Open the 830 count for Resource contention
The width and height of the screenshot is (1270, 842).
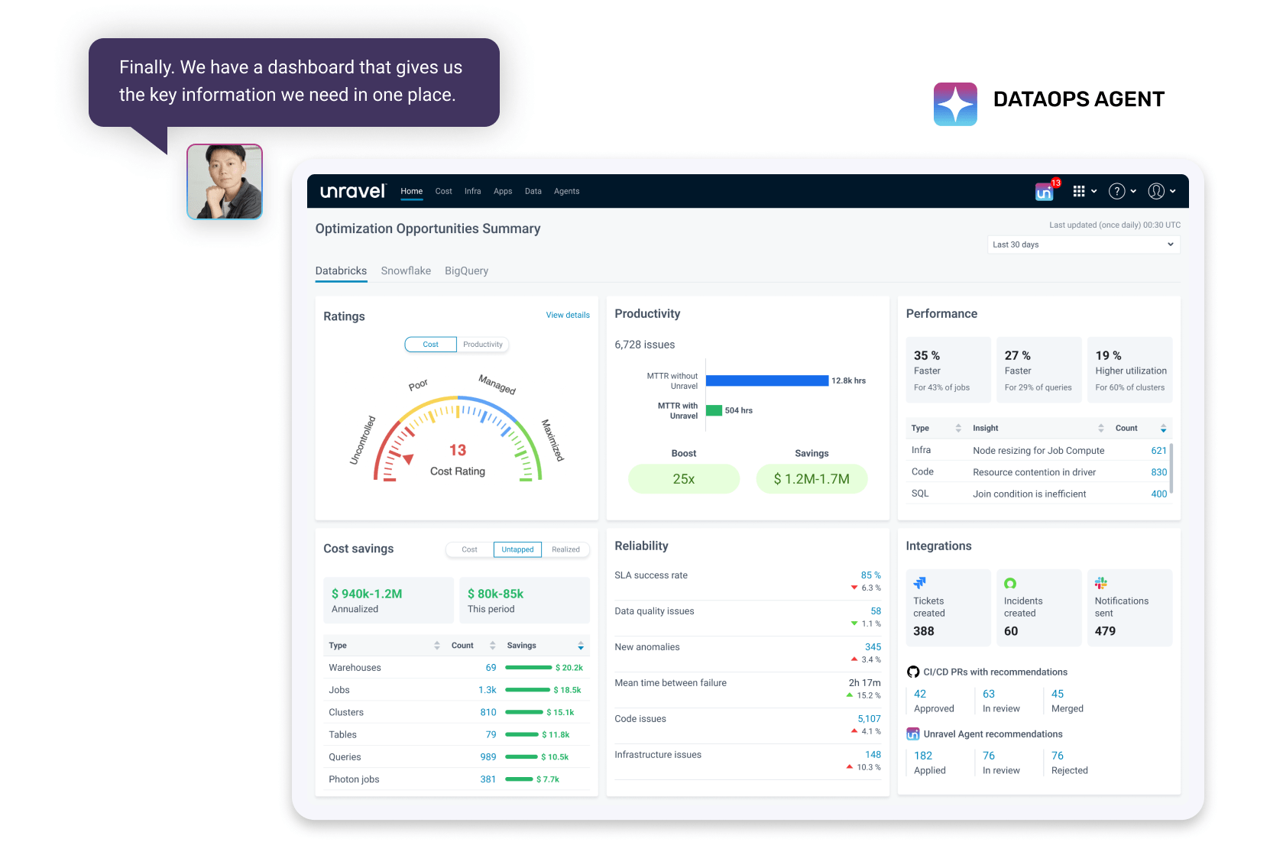pos(1158,472)
